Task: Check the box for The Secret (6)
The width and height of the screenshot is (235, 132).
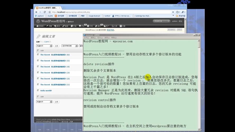Action: (x=38, y=55)
